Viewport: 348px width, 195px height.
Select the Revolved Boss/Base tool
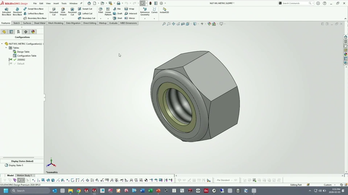tap(17, 12)
